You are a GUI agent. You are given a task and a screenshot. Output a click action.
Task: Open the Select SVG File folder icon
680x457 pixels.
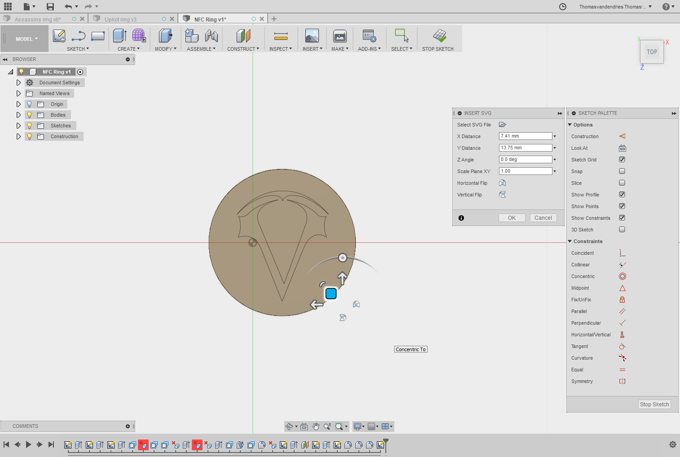tap(503, 125)
